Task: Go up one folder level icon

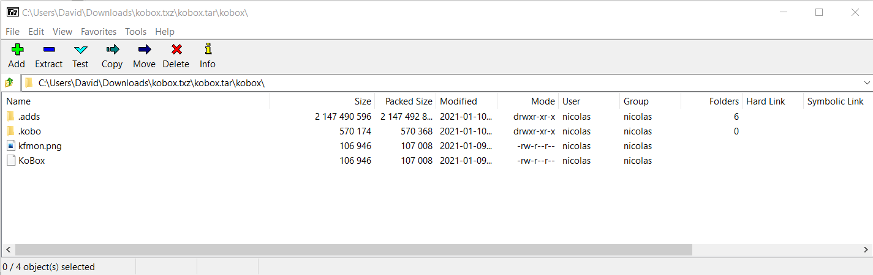Action: coord(9,82)
